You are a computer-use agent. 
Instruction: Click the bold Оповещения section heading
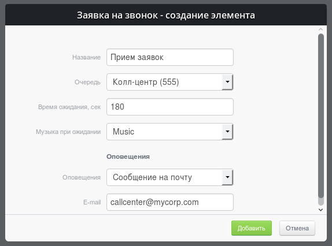click(x=128, y=156)
